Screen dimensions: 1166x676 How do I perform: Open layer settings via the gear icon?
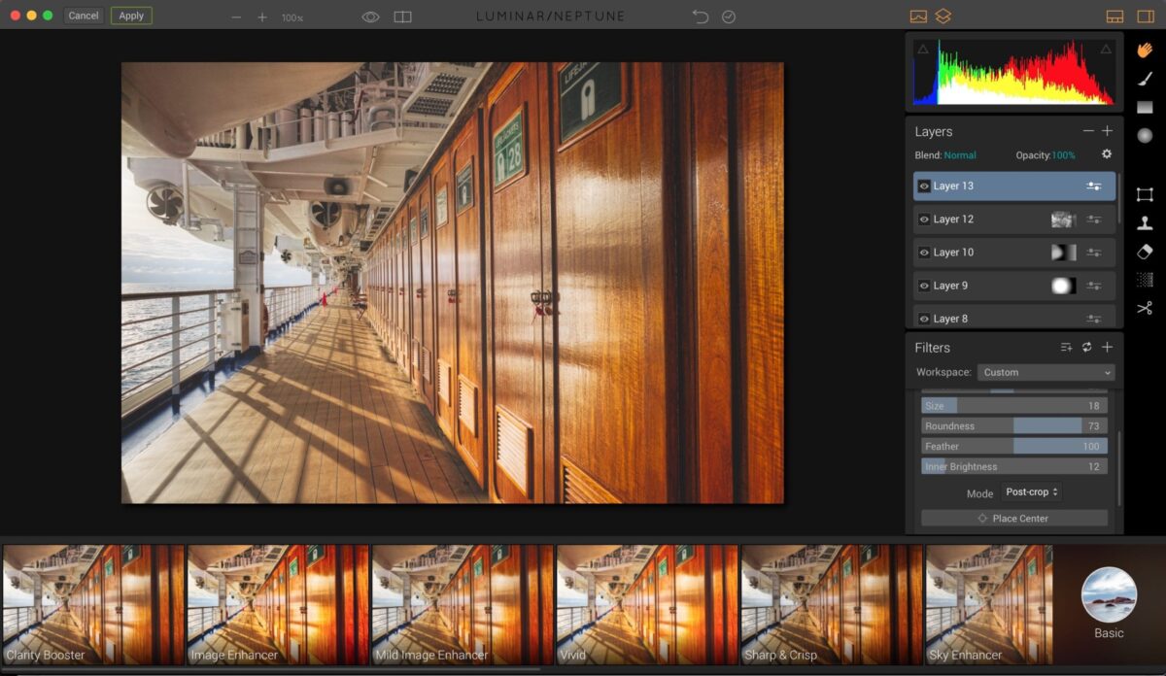(x=1105, y=153)
